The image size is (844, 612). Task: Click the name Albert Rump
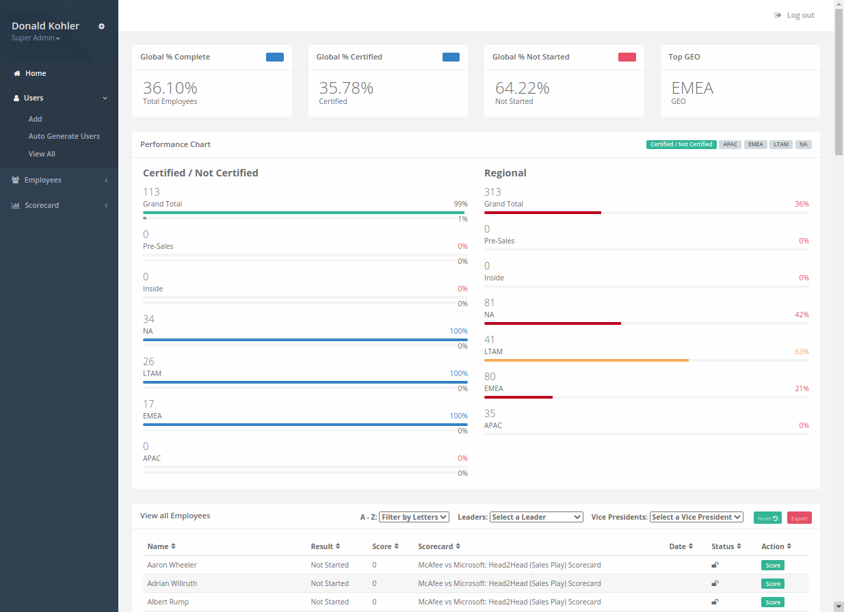pyautogui.click(x=168, y=602)
